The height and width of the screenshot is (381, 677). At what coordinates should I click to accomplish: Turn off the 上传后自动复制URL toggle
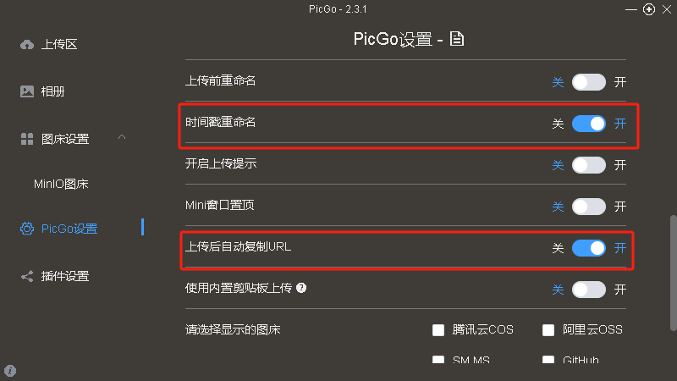[588, 248]
